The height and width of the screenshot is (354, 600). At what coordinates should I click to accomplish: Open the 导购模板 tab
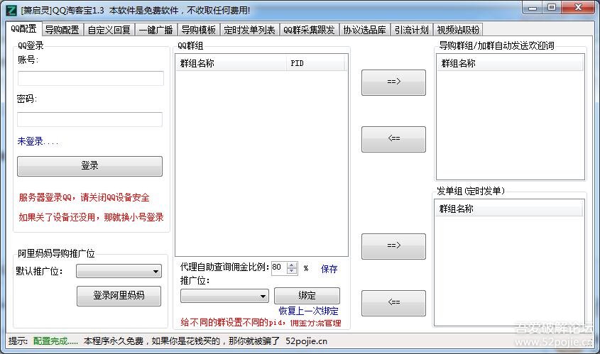coord(199,30)
